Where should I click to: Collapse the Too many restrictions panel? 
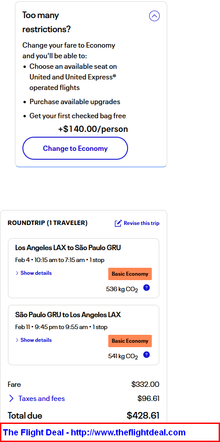click(x=154, y=16)
